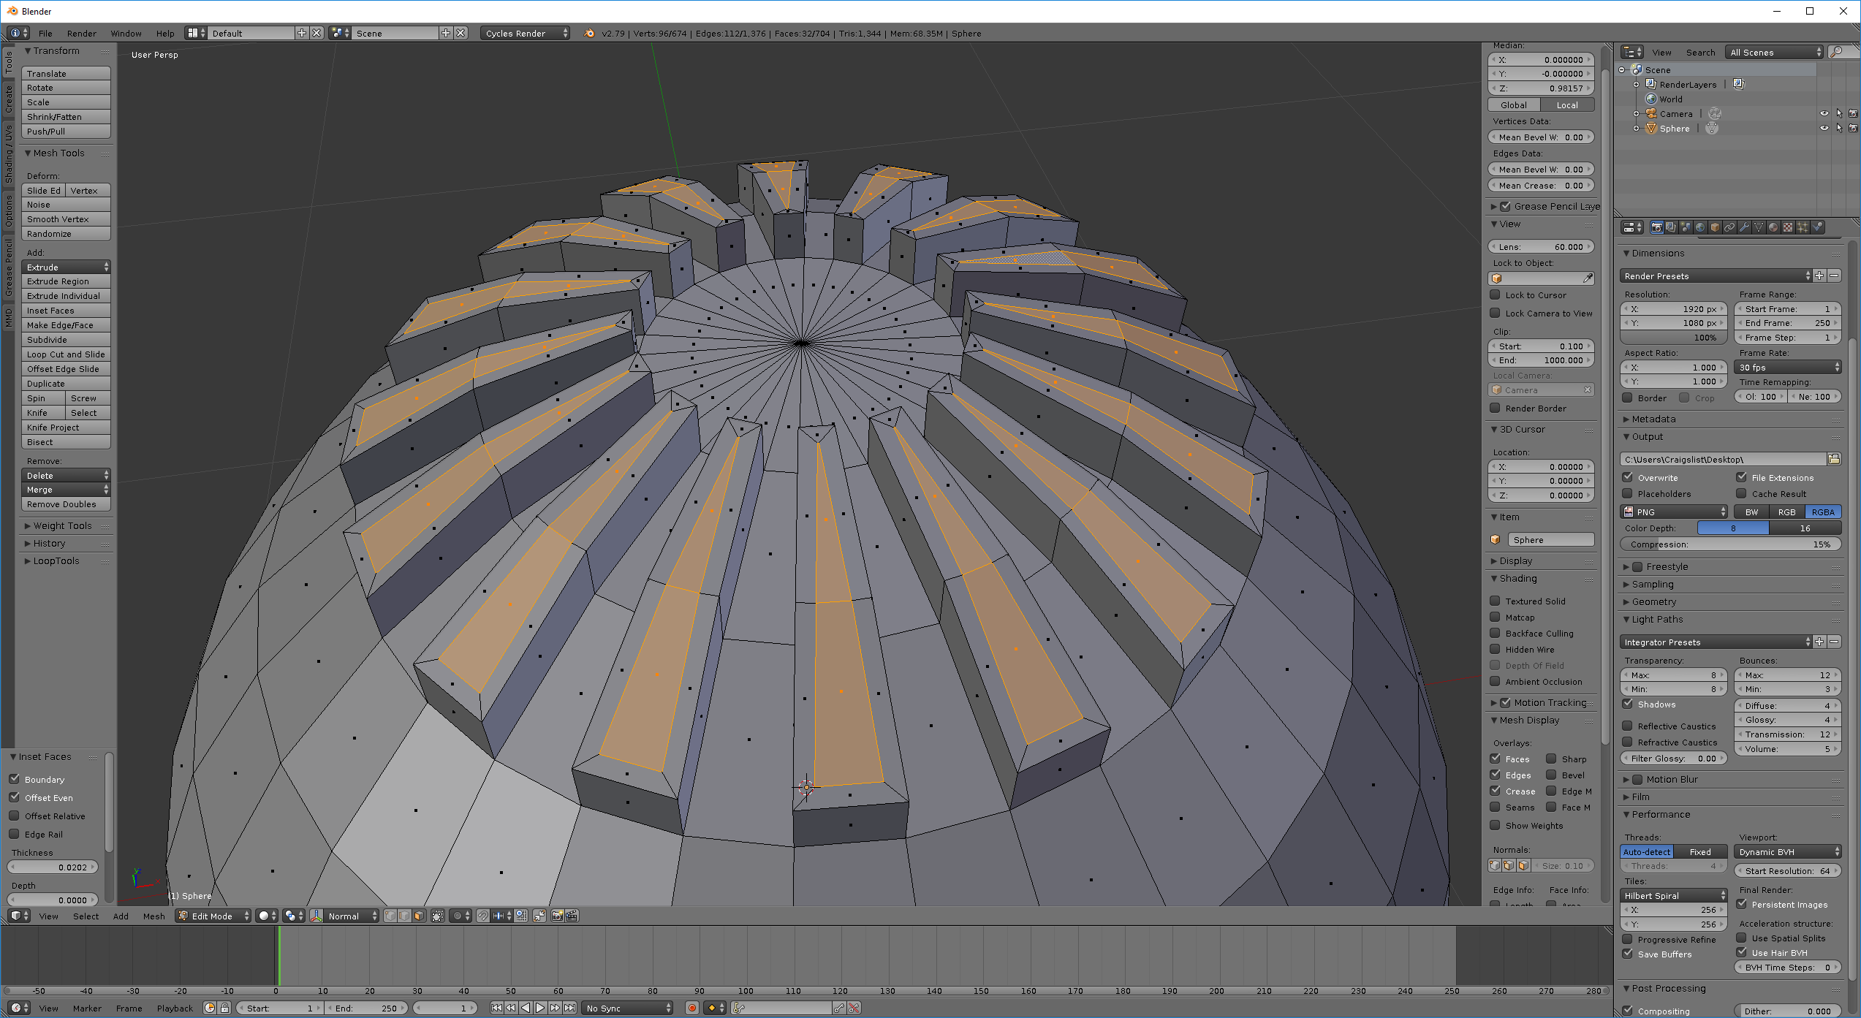Open the Extrude dropdown
This screenshot has width=1861, height=1018.
tap(66, 267)
